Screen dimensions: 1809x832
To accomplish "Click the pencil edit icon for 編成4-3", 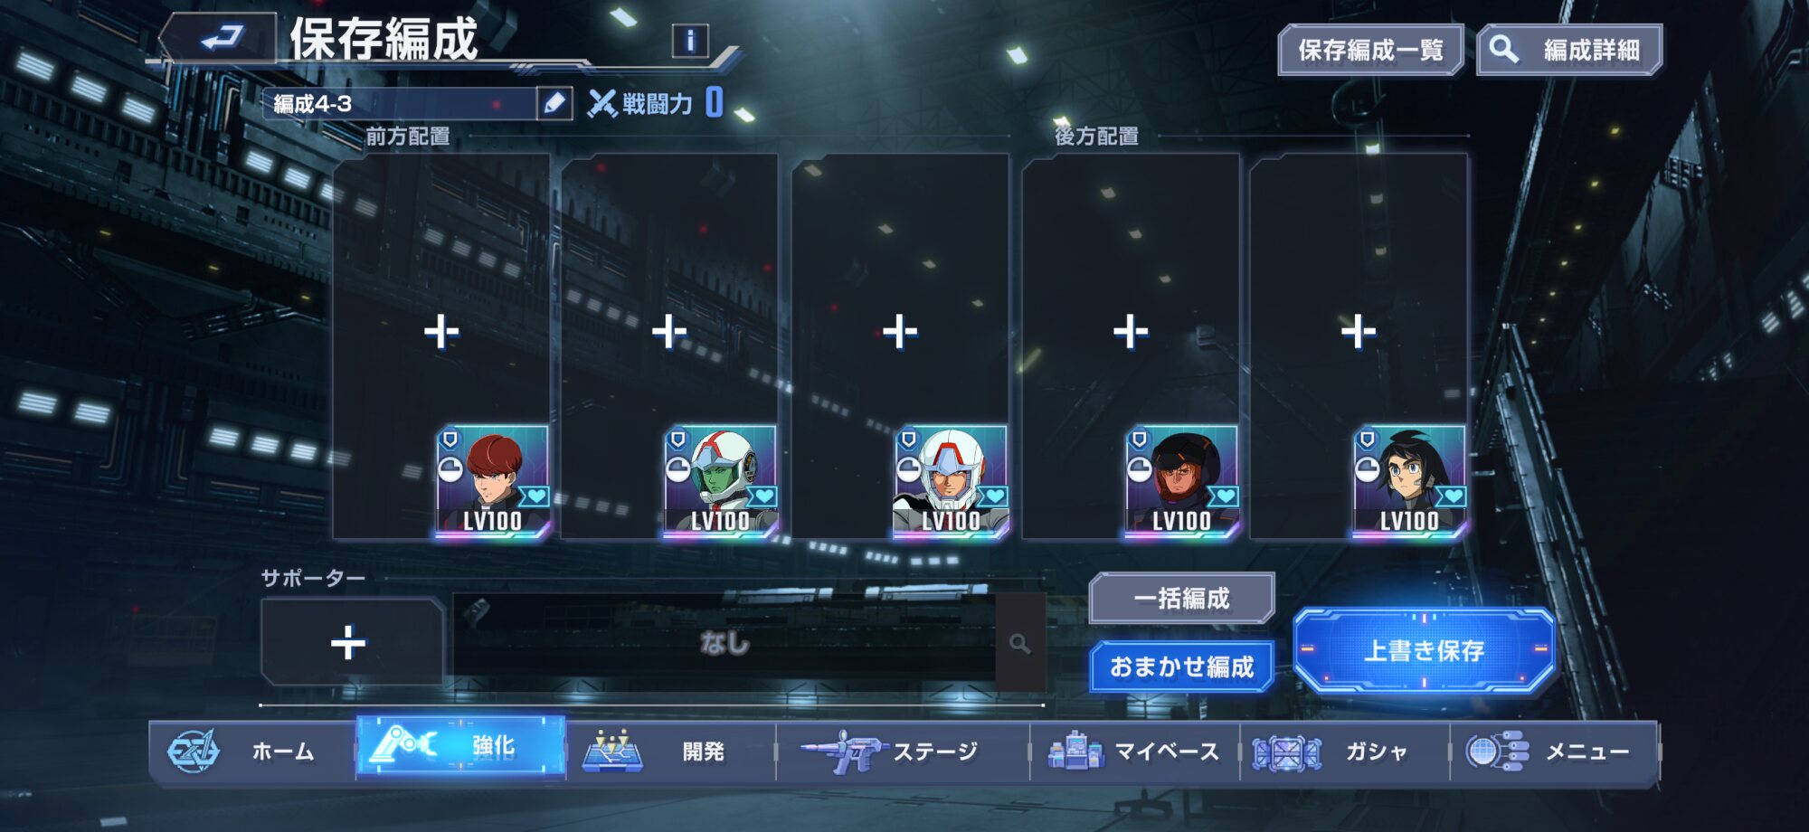I will [x=554, y=104].
